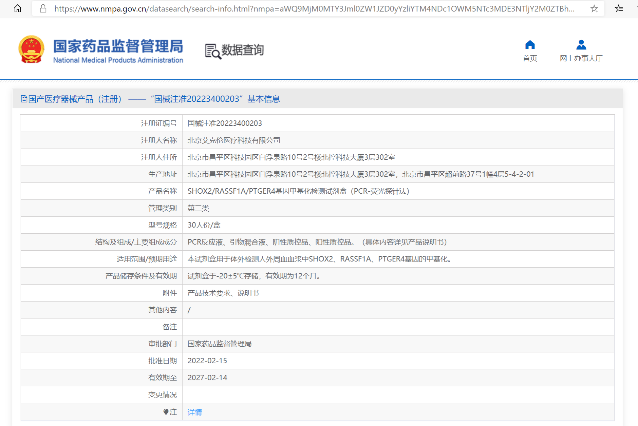The height and width of the screenshot is (426, 638).
Task: Click the blue house icon above 首页
Action: pos(530,45)
